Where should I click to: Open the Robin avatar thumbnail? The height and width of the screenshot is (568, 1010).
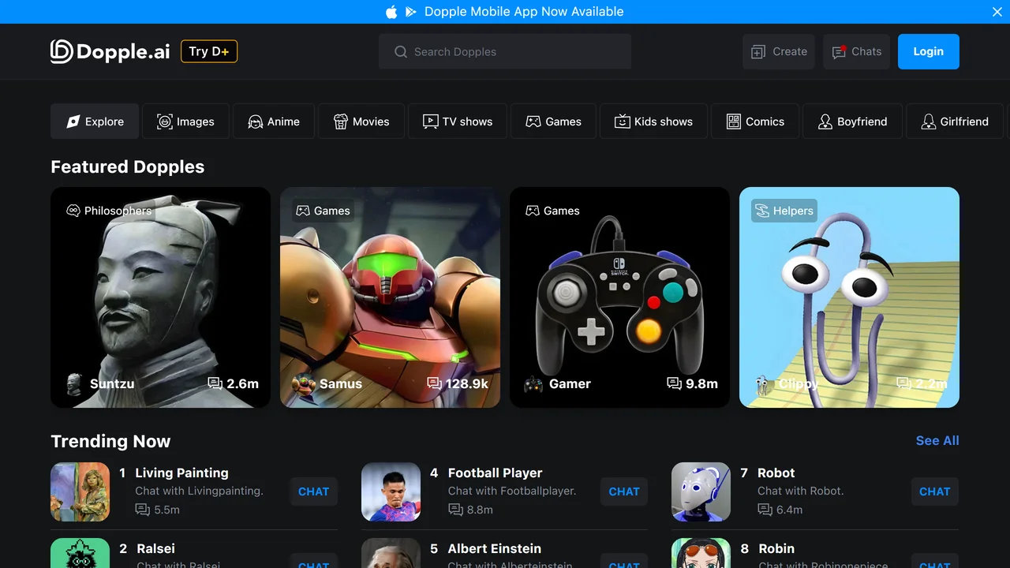[x=701, y=553]
